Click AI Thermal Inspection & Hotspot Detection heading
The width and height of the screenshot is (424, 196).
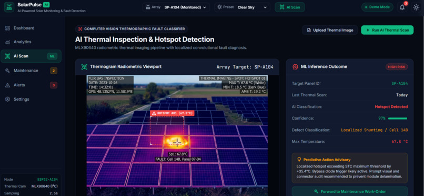145,40
